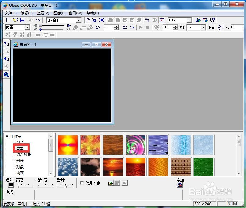Click the Align center icon

coord(46,35)
